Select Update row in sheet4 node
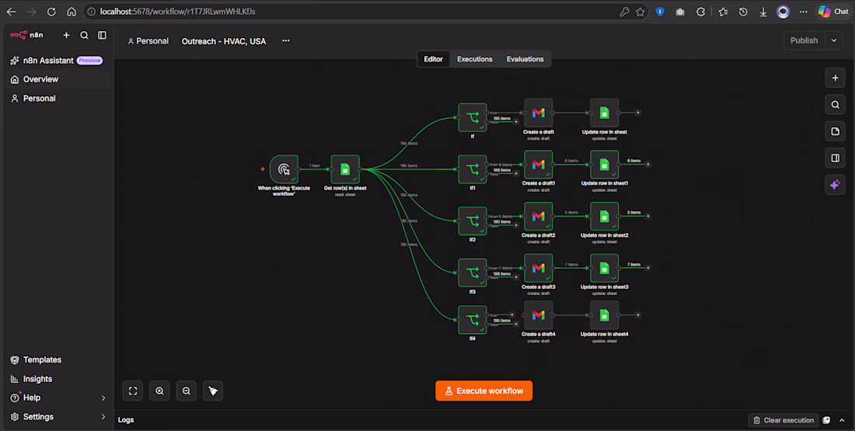The image size is (855, 431). [604, 315]
